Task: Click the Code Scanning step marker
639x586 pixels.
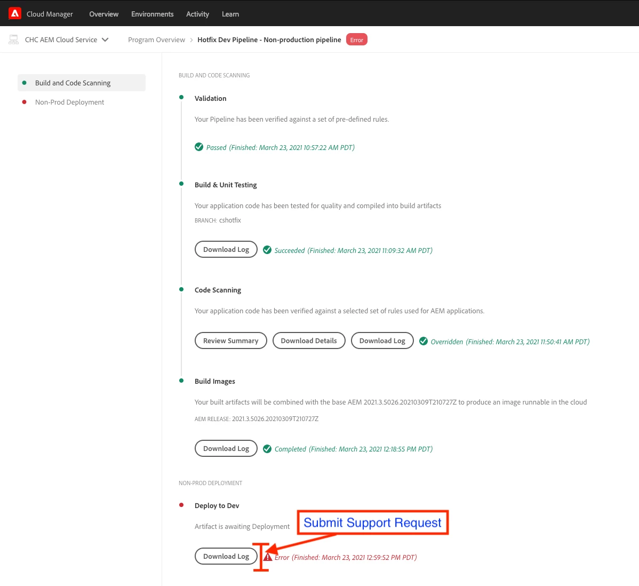Action: (181, 289)
